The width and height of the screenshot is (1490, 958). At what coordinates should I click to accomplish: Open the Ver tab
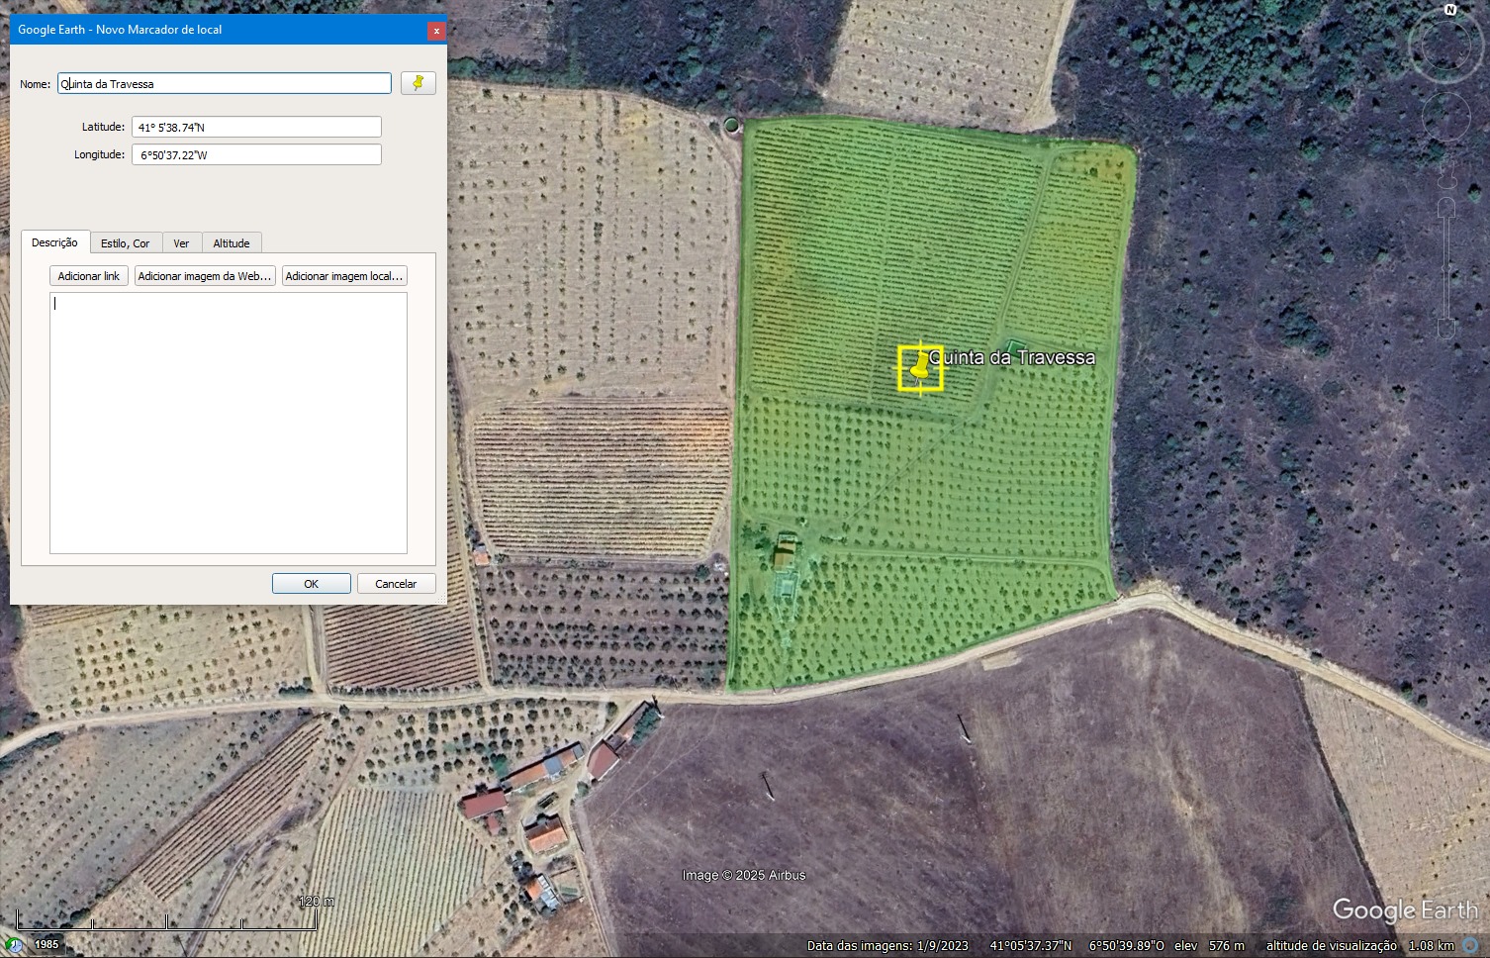coord(181,243)
